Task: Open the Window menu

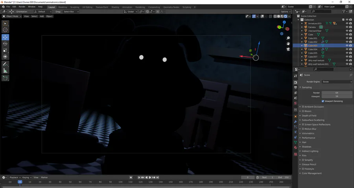Action: 31,7
